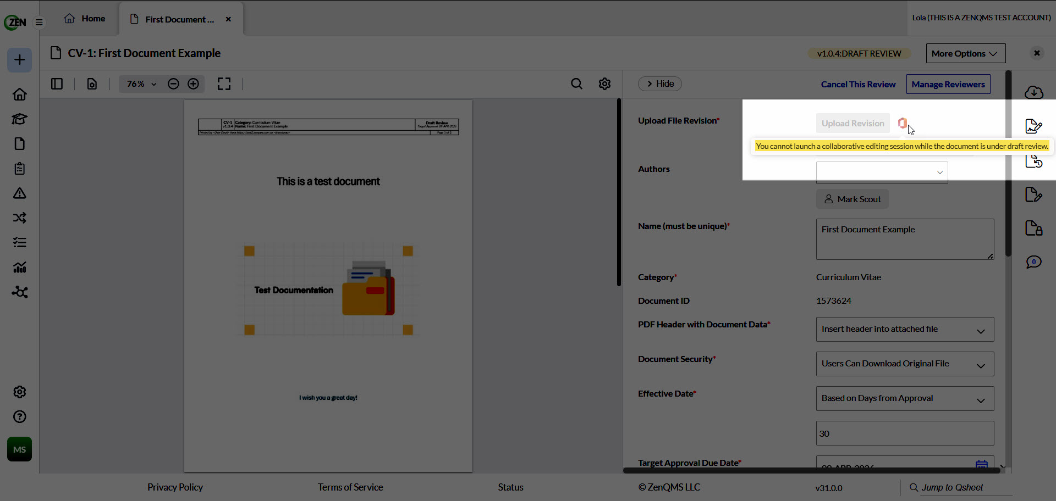Collapse the panel with Hide button
Image resolution: width=1056 pixels, height=501 pixels.
[660, 83]
